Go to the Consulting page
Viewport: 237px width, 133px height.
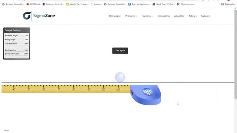[164, 16]
